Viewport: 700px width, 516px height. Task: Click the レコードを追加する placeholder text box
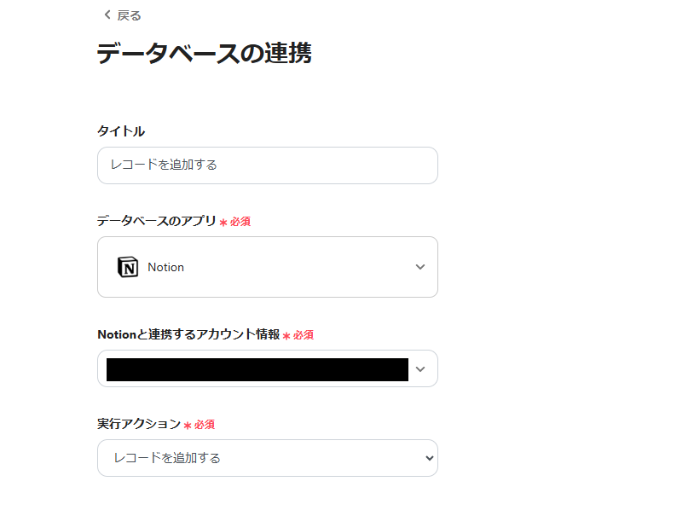point(267,165)
